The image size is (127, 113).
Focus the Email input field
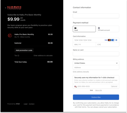(96, 16)
